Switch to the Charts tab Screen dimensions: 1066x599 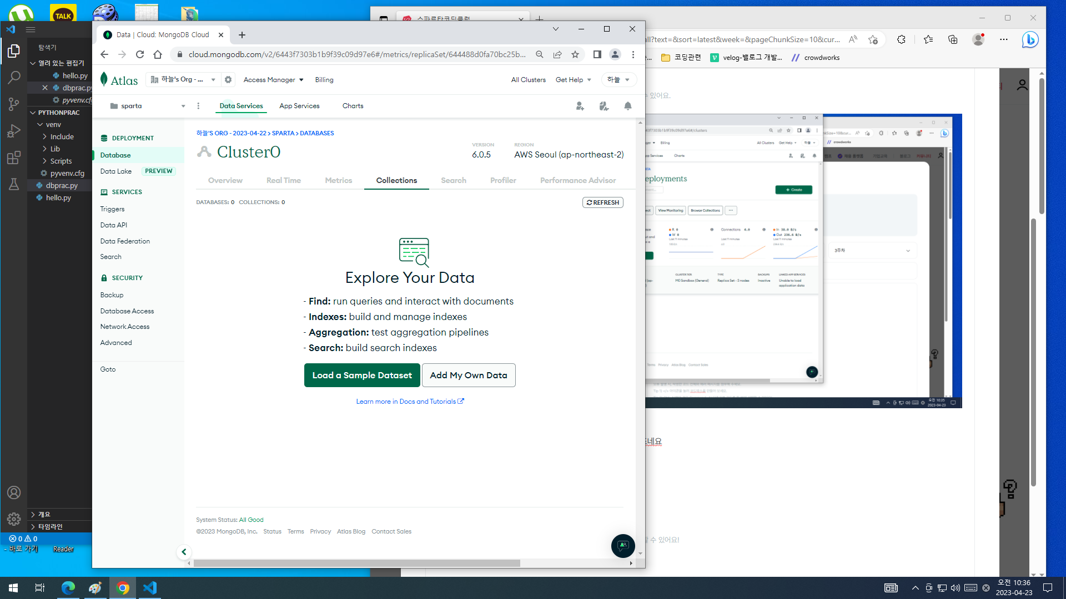tap(353, 106)
